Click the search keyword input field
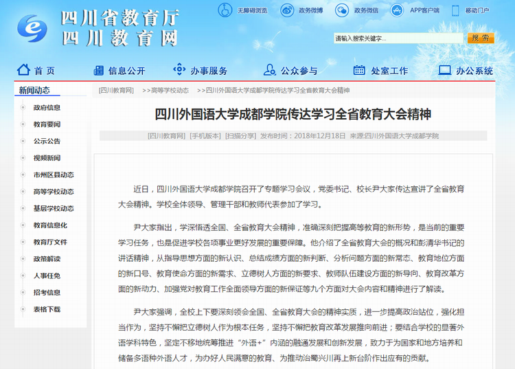Screen dimensions: 515x369 point(398,38)
